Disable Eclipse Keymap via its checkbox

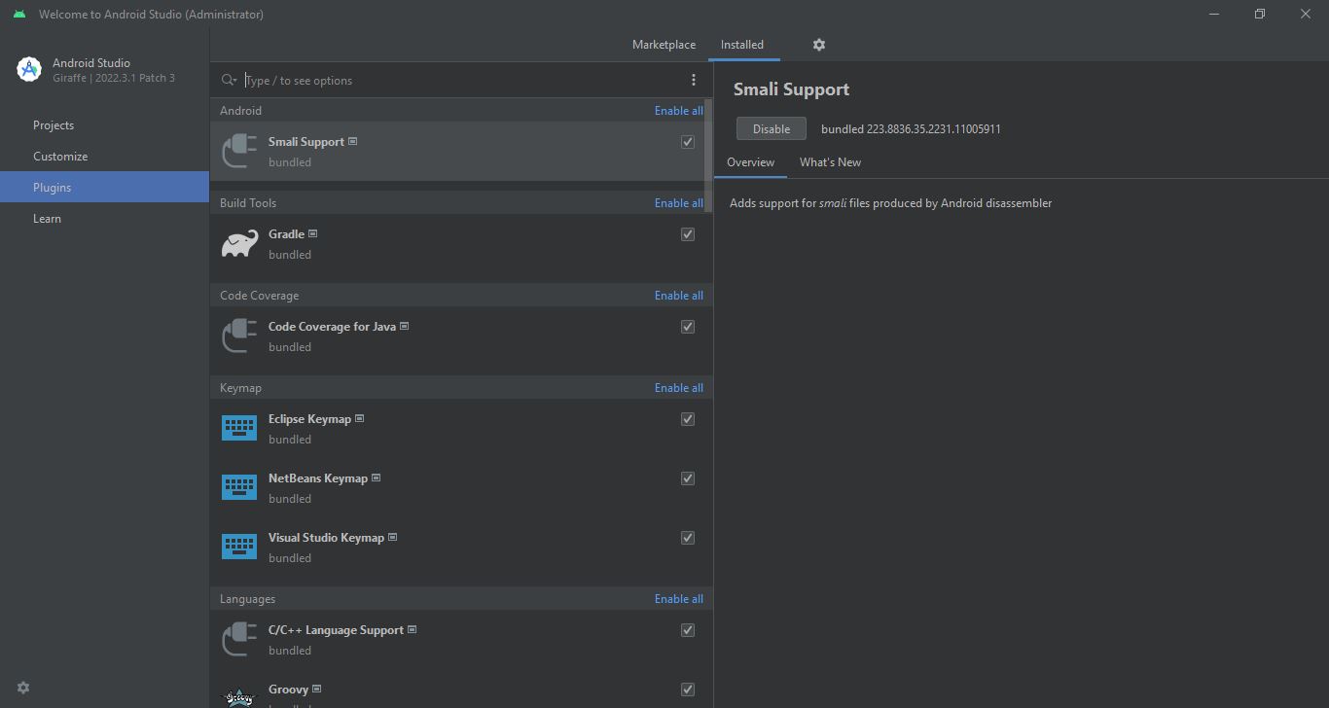tap(688, 418)
